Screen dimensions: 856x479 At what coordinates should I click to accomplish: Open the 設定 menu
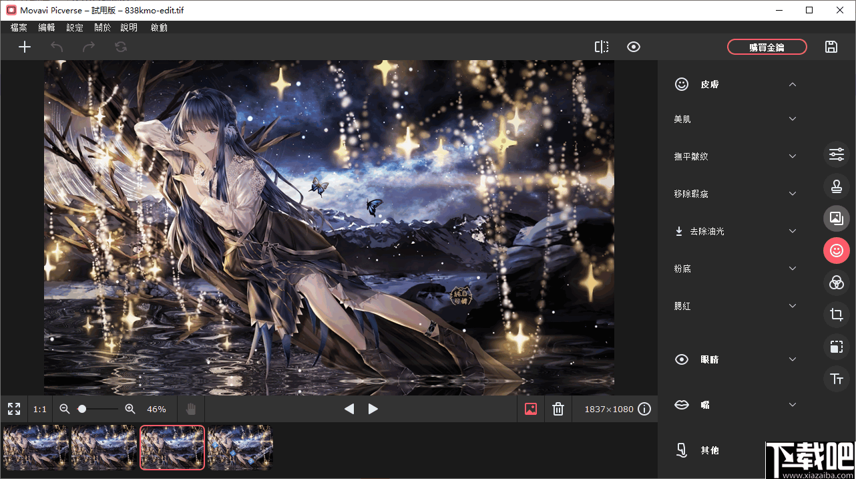click(75, 27)
